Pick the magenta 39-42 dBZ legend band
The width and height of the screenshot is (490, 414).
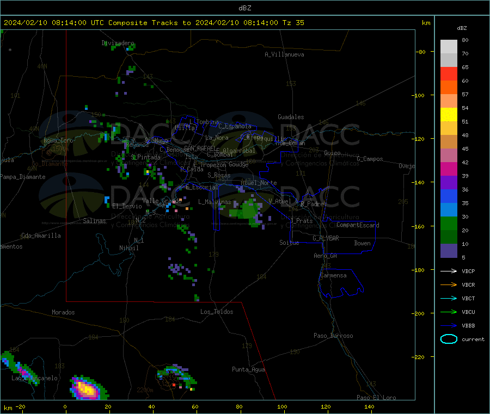point(449,169)
